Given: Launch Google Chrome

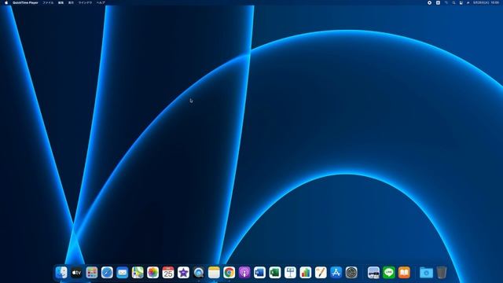Looking at the screenshot, I should pyautogui.click(x=229, y=273).
